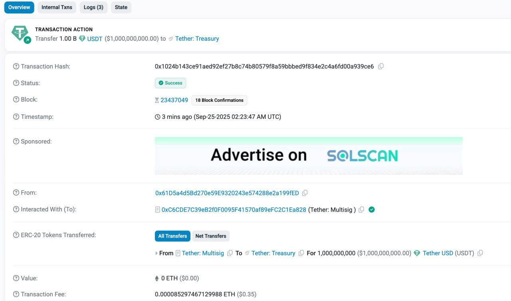Select the All Transfers toggle
Image resolution: width=511 pixels, height=301 pixels.
click(x=172, y=236)
